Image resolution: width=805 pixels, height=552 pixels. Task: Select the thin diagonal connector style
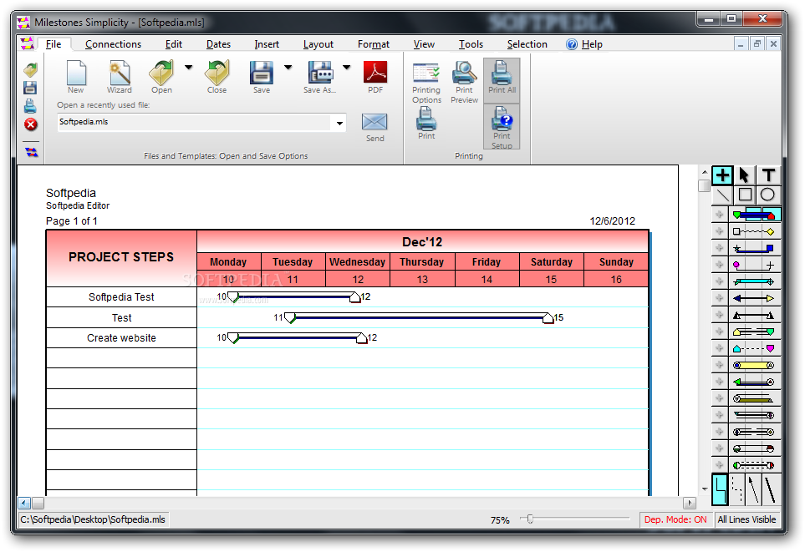[x=753, y=489]
